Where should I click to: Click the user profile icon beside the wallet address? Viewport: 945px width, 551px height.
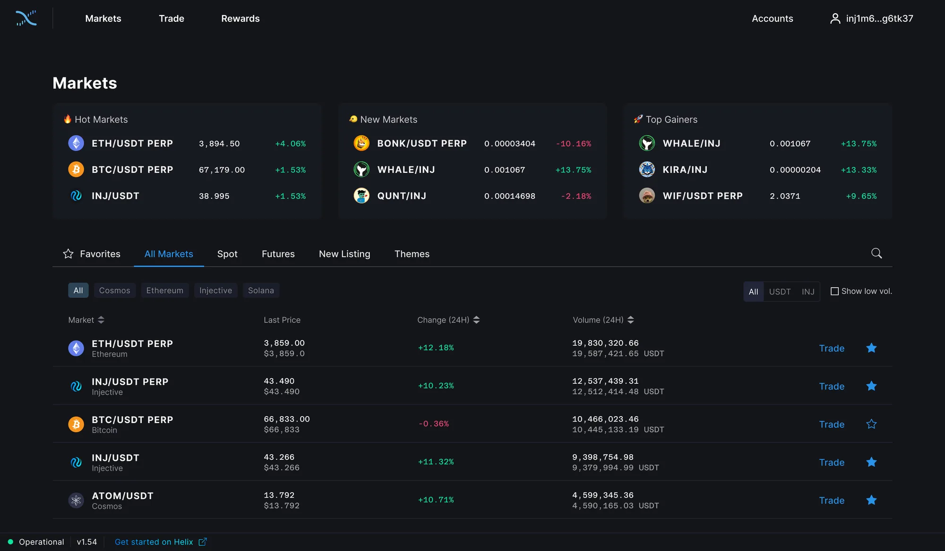835,18
